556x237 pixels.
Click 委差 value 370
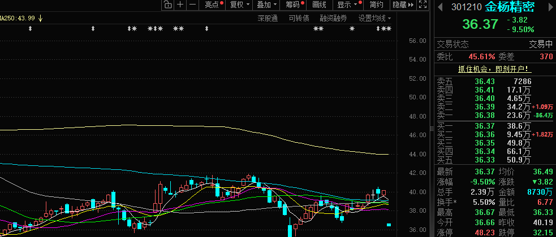(546, 56)
